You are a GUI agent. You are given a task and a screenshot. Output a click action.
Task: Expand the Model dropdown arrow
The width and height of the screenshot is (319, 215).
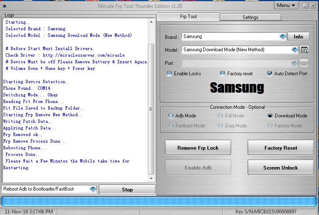pos(294,50)
